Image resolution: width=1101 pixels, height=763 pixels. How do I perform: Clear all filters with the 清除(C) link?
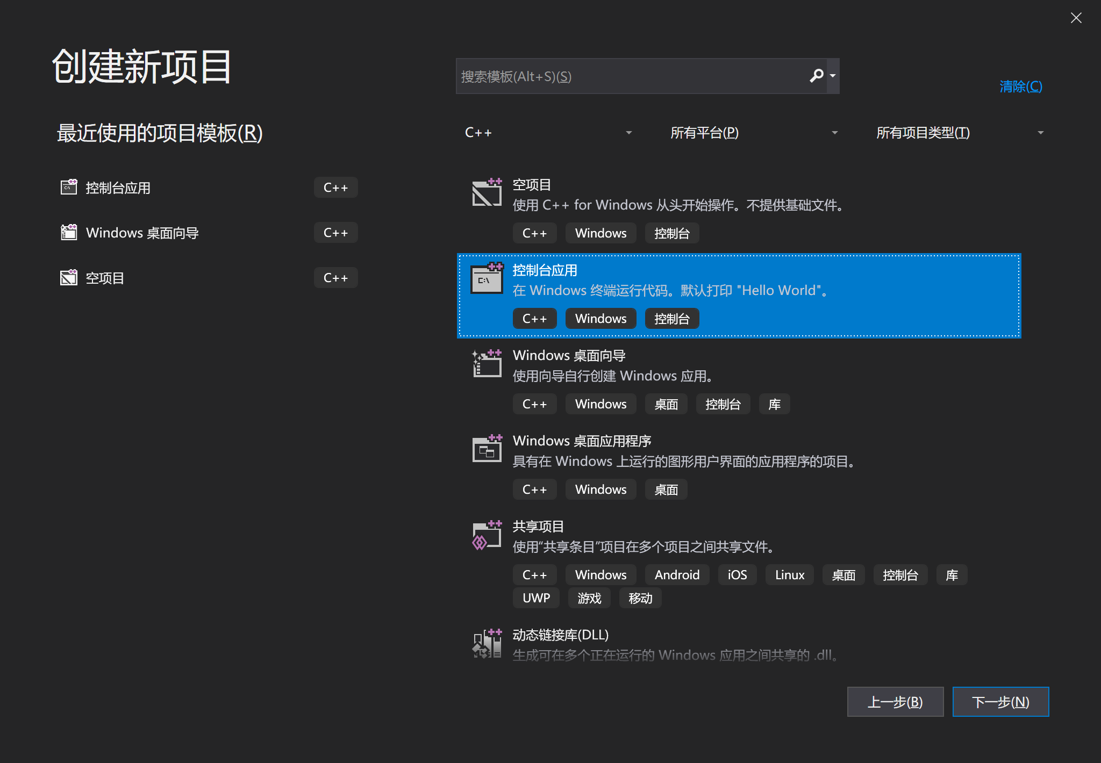click(1020, 87)
